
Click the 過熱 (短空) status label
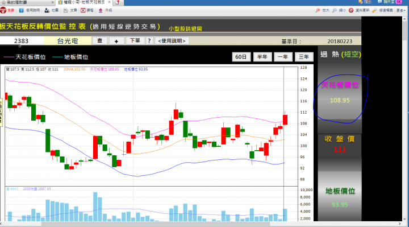coord(341,55)
